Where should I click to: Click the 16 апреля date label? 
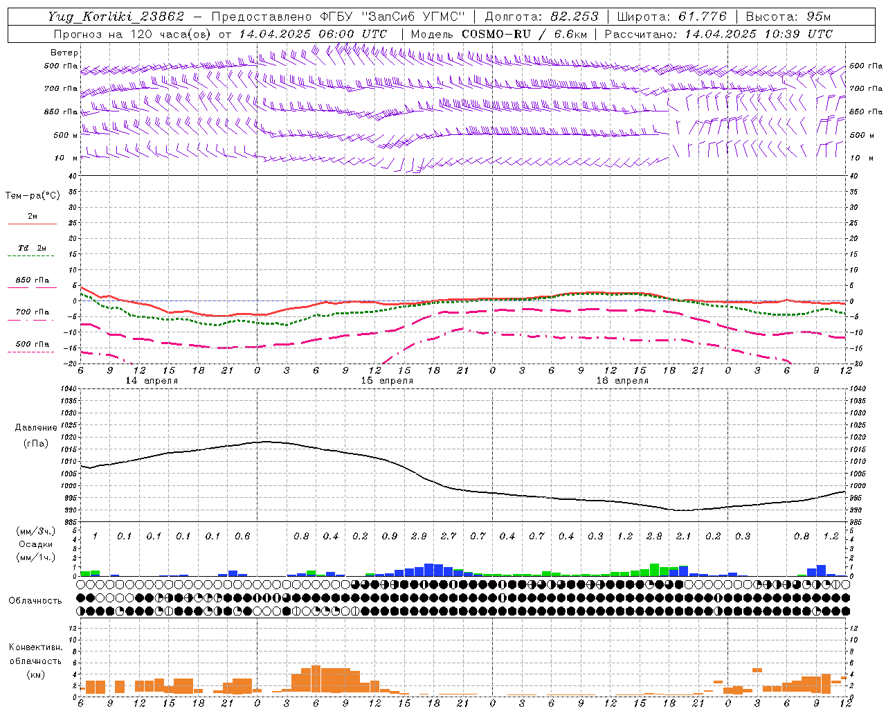622,381
